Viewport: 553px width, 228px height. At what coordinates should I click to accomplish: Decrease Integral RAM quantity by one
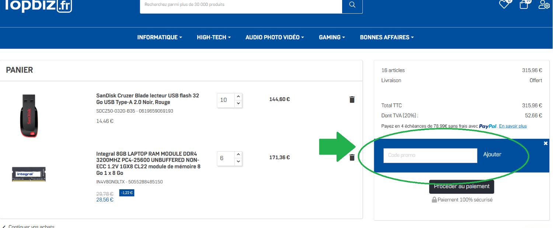(x=238, y=162)
